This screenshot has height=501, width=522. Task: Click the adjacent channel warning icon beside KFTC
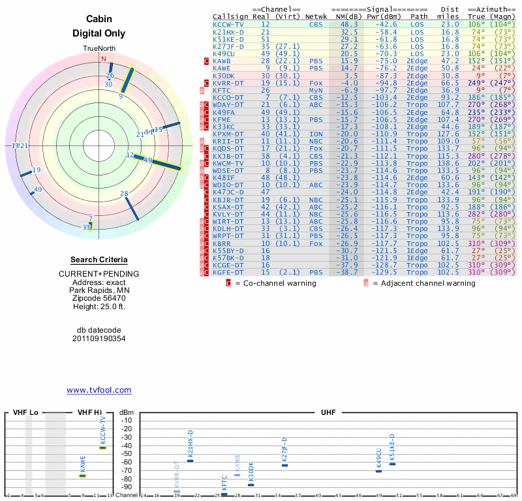tap(202, 90)
